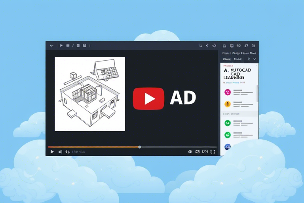Jump ahead on the unplayed gray progress track
Viewport: 304px width, 203px height.
179,147
